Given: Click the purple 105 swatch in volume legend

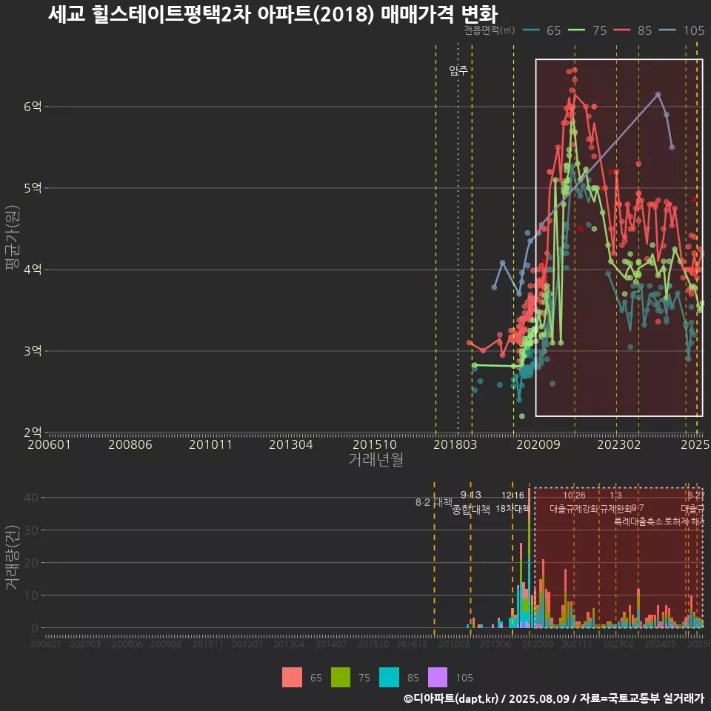Looking at the screenshot, I should tap(438, 678).
